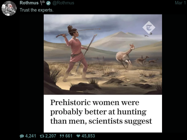Click the retweet arrows icon
The width and height of the screenshot is (187, 140).
tap(42, 136)
